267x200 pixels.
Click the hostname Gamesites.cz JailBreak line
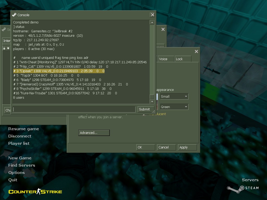point(43,31)
